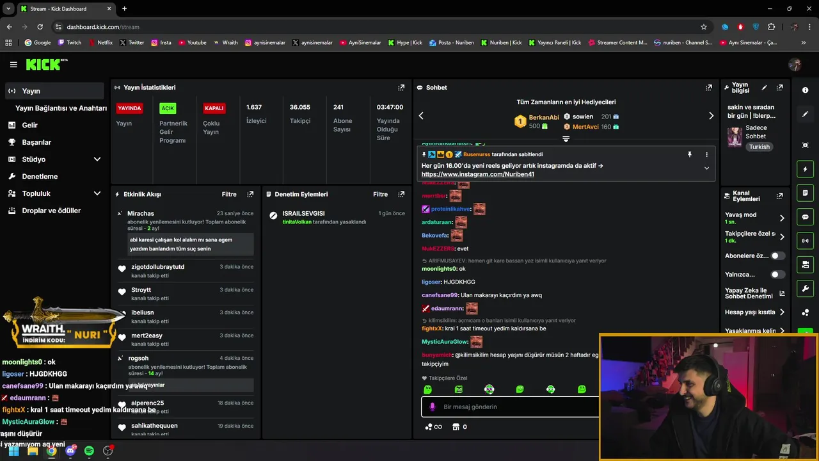This screenshot has height=461, width=819.
Task: Click the screen capture icon in right rail
Action: [805, 145]
